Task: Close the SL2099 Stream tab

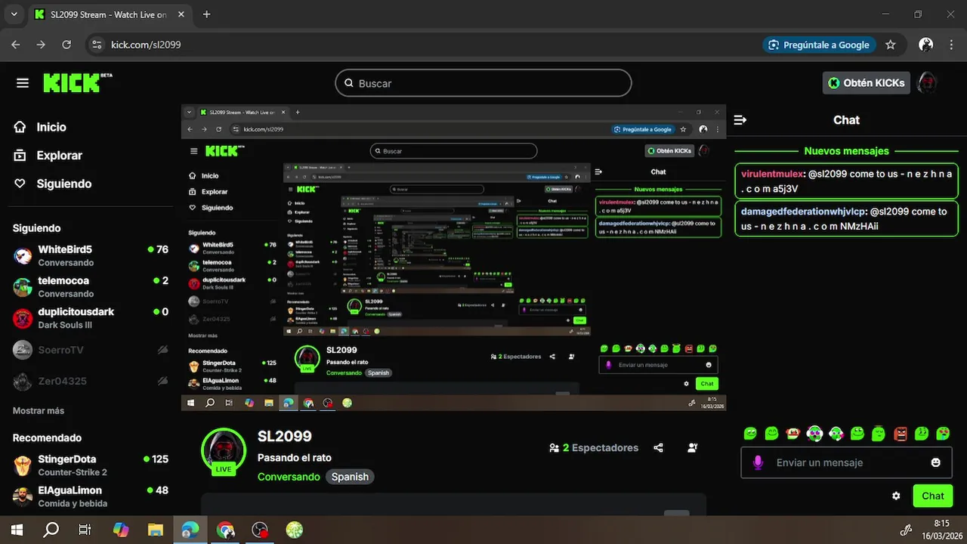Action: tap(182, 14)
